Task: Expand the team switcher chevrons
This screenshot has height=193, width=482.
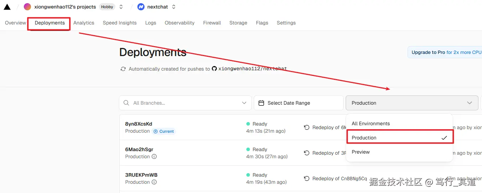Action: (x=121, y=7)
